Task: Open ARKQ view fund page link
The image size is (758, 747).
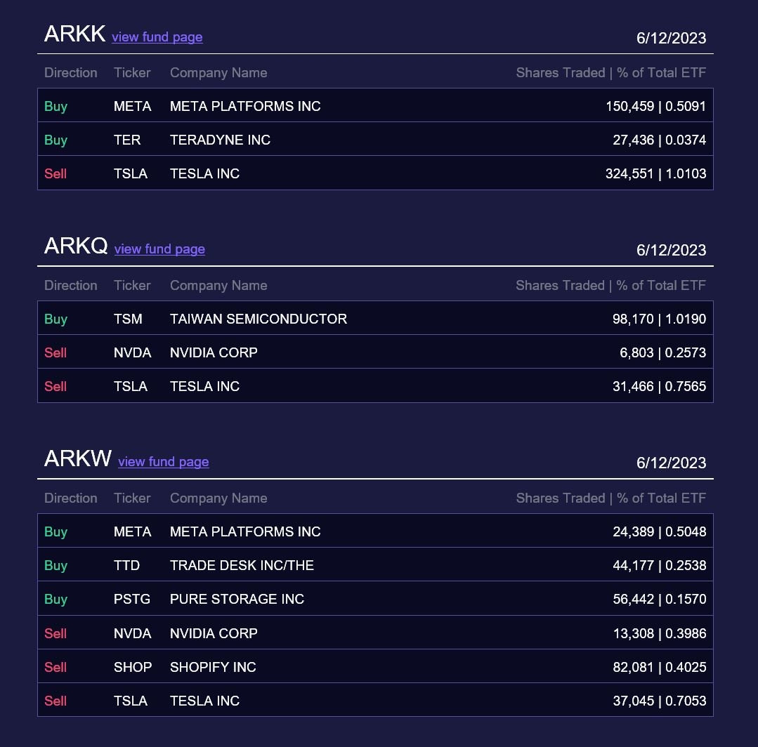Action: pos(159,249)
